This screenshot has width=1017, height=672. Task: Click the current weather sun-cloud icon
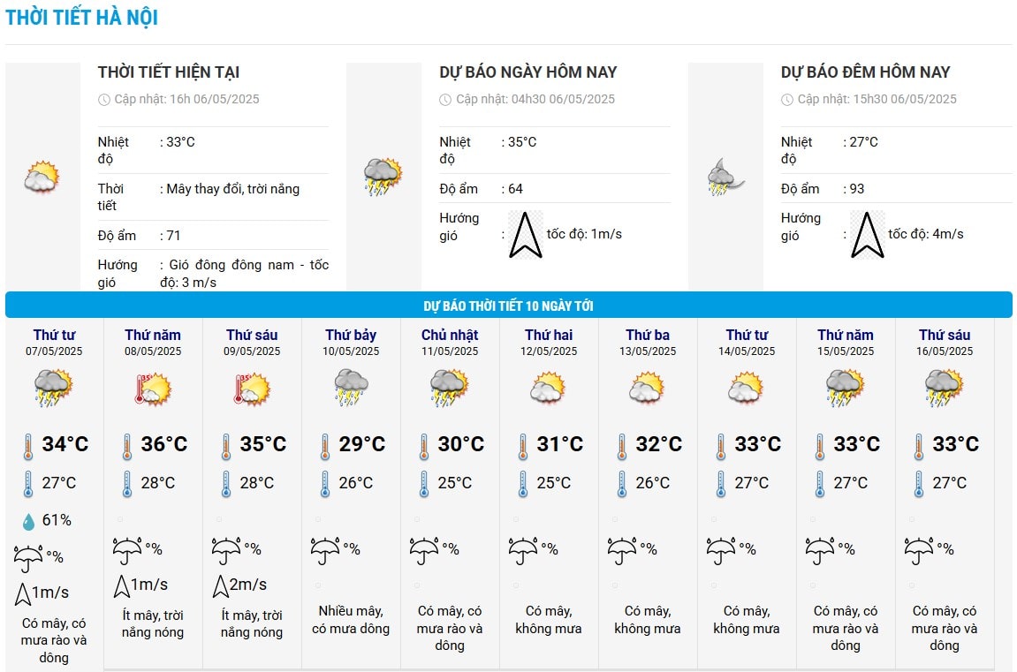pyautogui.click(x=42, y=177)
